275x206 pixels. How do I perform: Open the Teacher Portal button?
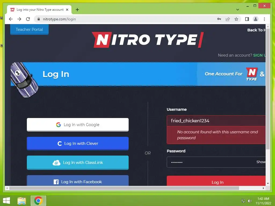click(x=29, y=30)
